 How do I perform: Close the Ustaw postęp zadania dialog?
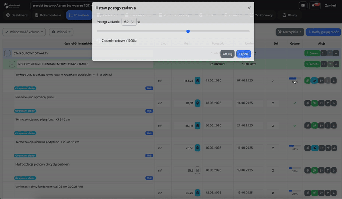[249, 8]
